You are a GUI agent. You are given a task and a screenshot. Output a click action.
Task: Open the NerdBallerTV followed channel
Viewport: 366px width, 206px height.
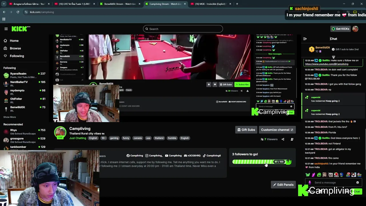[x=24, y=84]
